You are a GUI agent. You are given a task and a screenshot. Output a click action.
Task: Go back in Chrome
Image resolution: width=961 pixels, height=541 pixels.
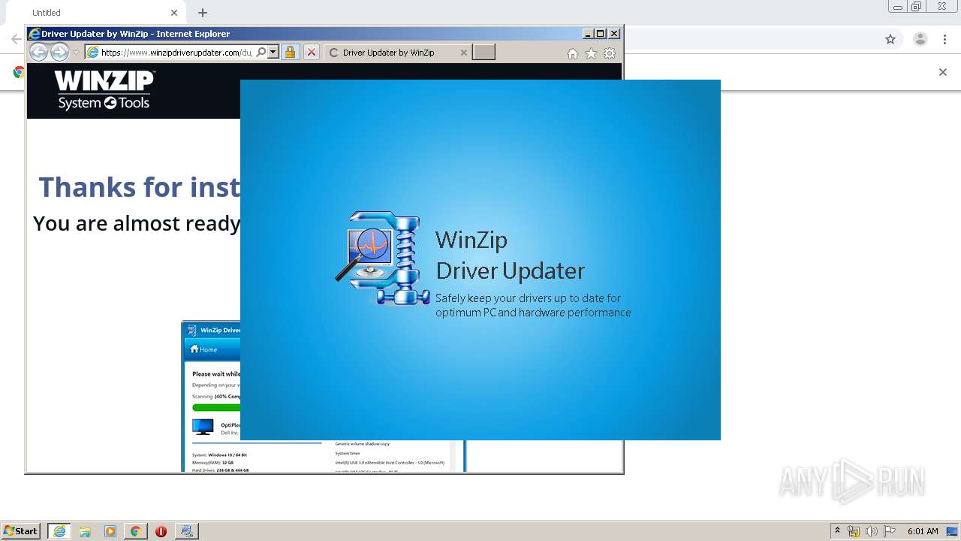pos(16,39)
